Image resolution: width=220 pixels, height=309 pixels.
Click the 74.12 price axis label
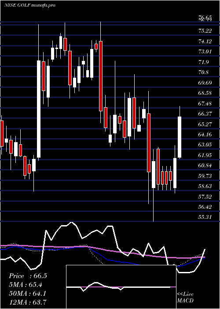205,41
